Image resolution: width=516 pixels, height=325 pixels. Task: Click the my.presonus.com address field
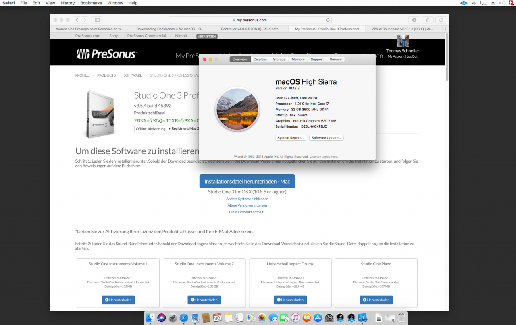coord(250,20)
